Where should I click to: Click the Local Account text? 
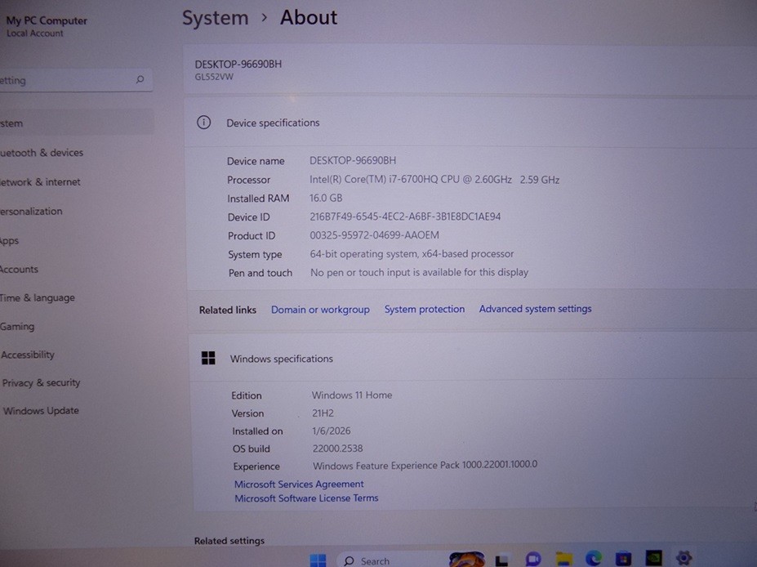pyautogui.click(x=35, y=33)
